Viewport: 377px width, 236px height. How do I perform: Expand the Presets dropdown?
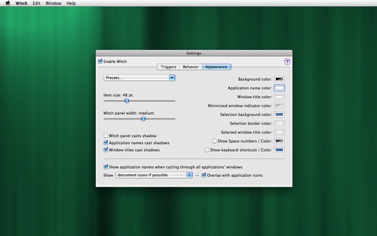[x=139, y=78]
